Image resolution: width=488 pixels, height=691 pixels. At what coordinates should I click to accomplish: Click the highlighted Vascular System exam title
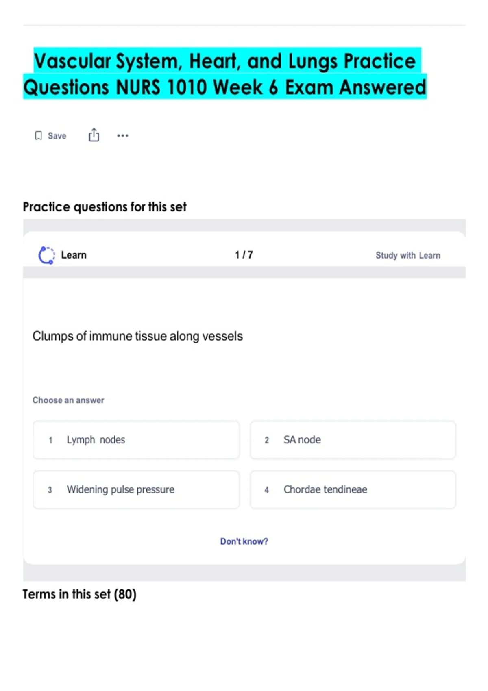[x=224, y=74]
